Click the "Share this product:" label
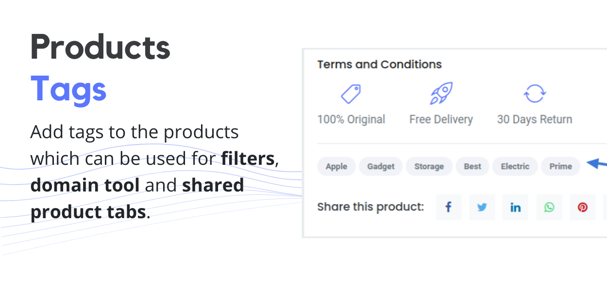This screenshot has width=607, height=303. (370, 207)
